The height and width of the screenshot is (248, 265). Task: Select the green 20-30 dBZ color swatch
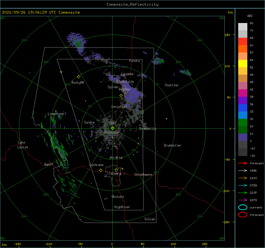pos(243,123)
